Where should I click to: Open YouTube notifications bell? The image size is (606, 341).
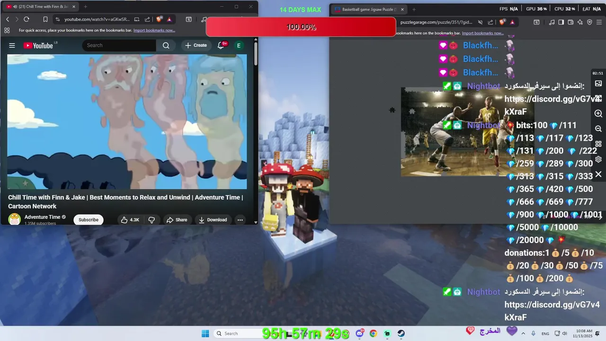click(221, 45)
